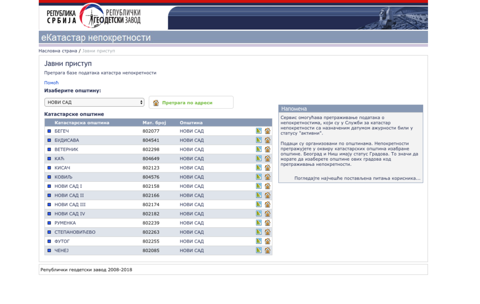Open the map icon for БЕГЕЧ row
The image size is (480, 304).
pos(259,131)
